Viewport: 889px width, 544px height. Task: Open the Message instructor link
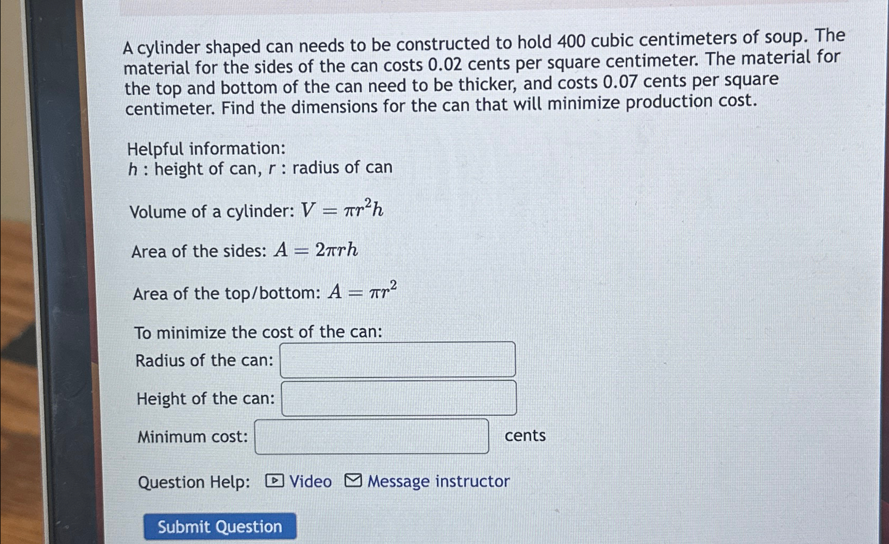(438, 482)
